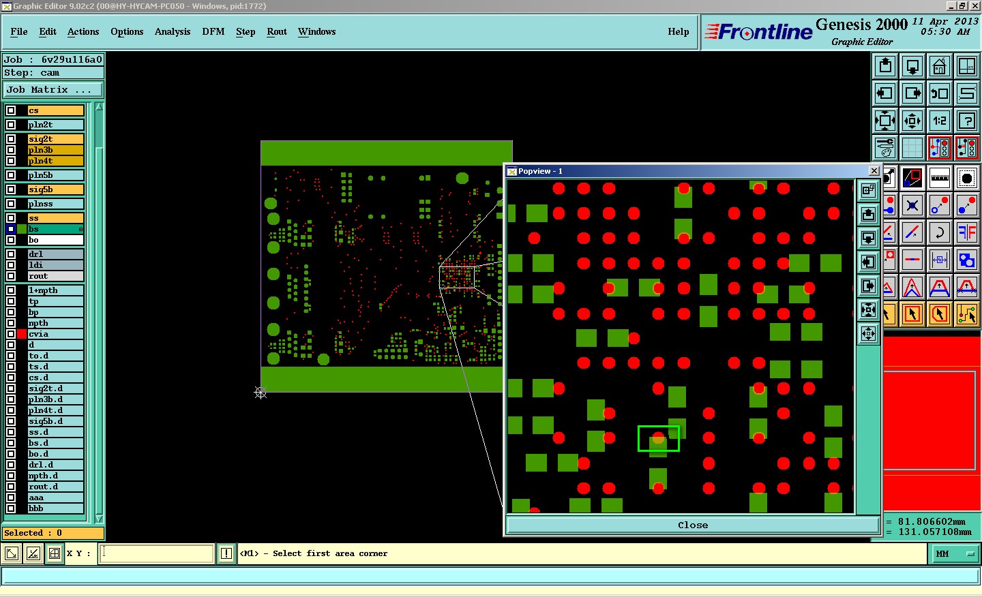Select the bbb layer row

(56, 508)
